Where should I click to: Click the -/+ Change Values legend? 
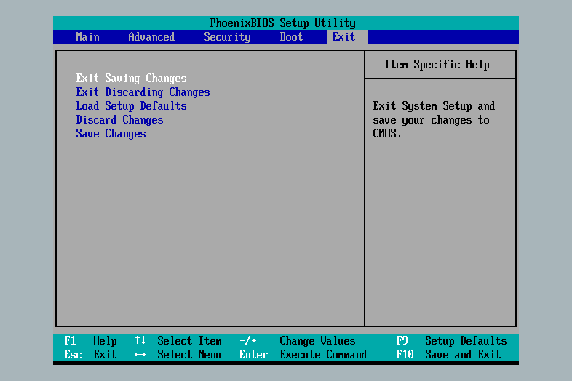click(x=298, y=341)
